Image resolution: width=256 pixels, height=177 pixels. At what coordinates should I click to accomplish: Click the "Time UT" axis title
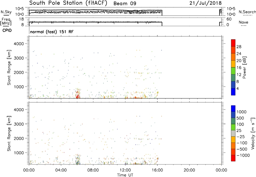125,175
